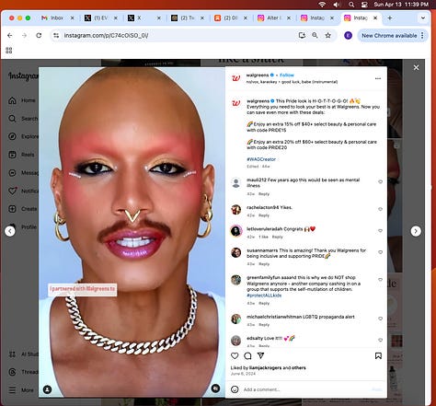This screenshot has width=436, height=406.
Task: Open the Wi-Fi menu bar icon
Action: (x=322, y=5)
